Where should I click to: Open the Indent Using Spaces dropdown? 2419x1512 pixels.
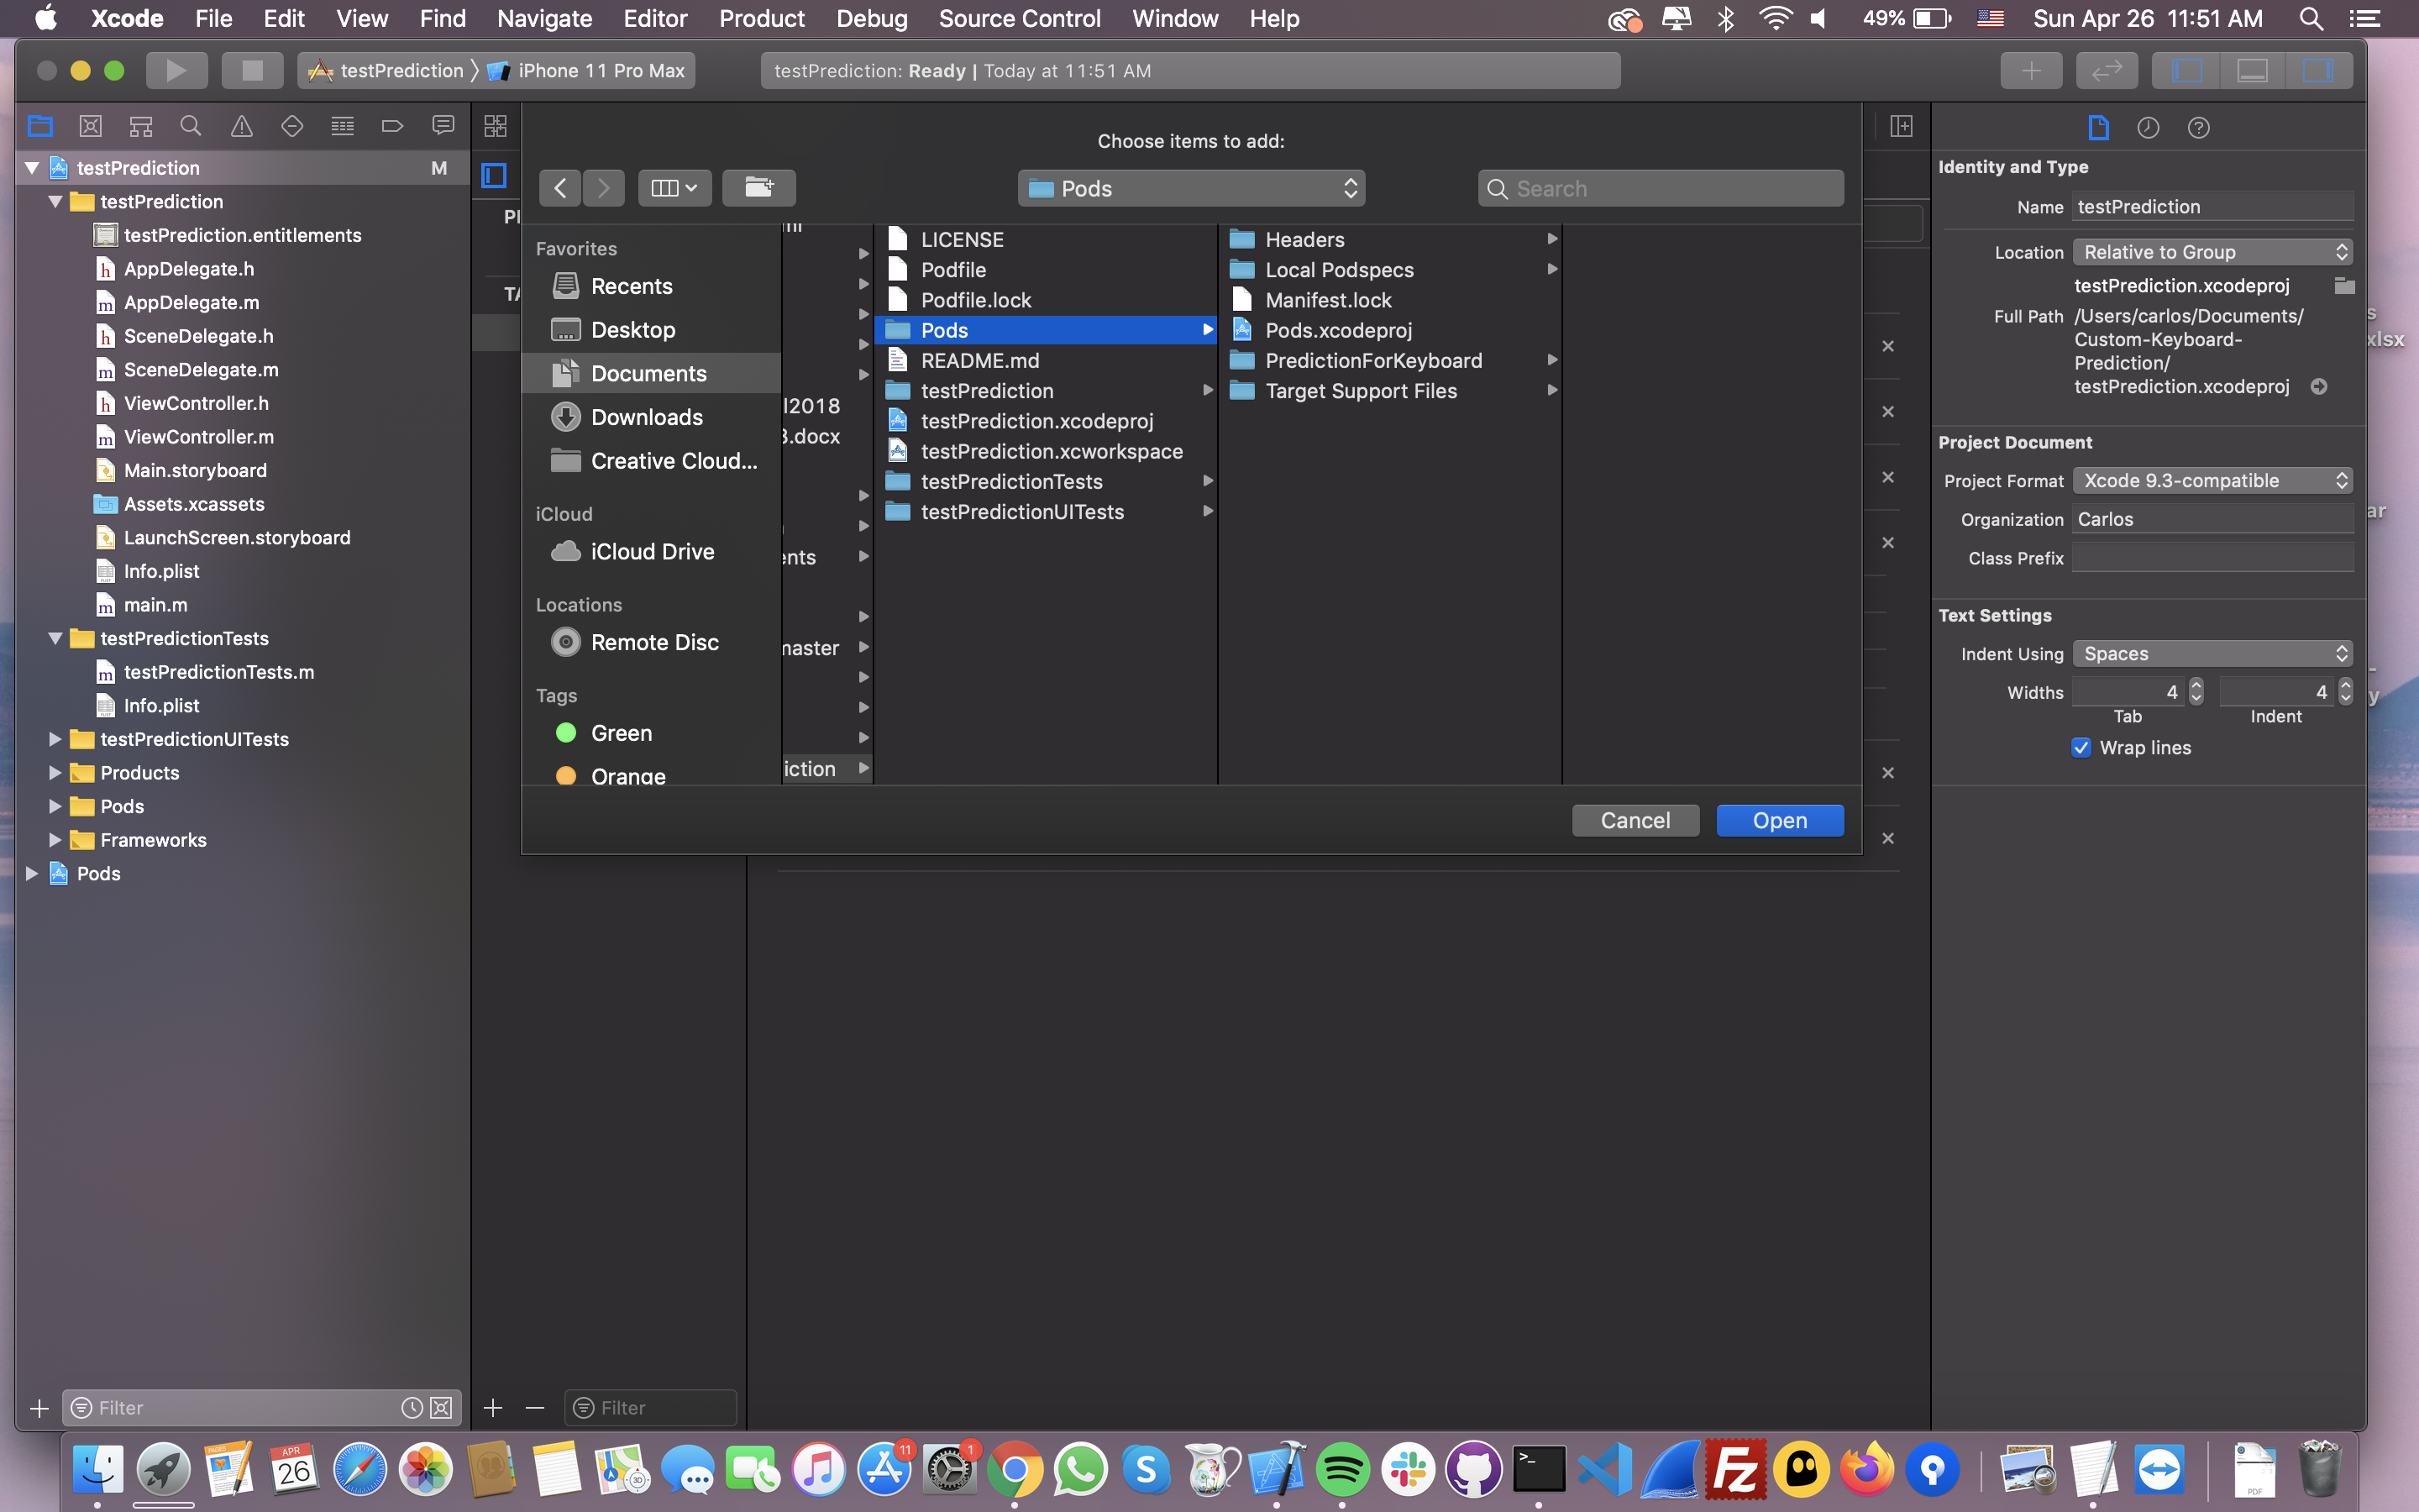point(2213,654)
